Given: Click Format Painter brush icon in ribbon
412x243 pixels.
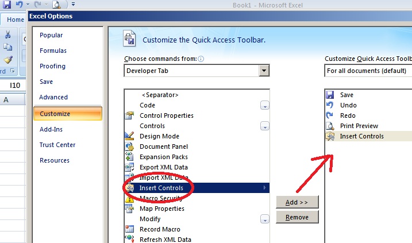Looking at the screenshot, I should tap(8, 60).
